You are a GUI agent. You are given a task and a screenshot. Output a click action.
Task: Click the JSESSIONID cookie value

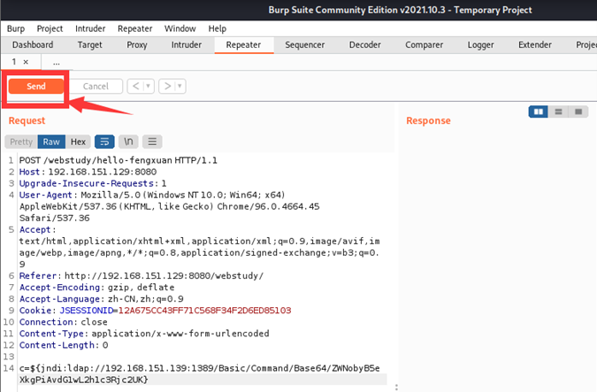click(205, 310)
